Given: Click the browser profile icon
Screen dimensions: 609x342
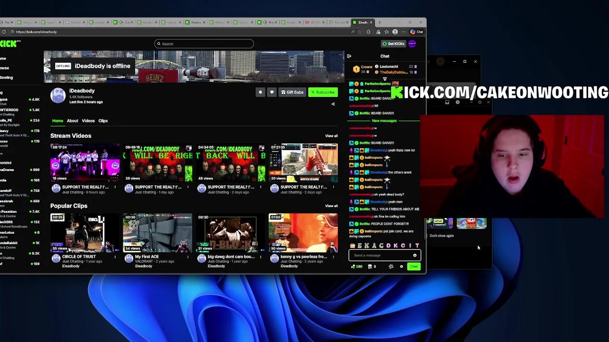Looking at the screenshot, I should 395,32.
